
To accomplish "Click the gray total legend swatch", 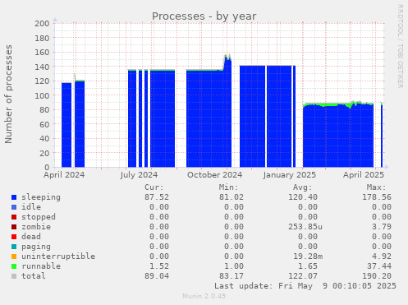I will click(14, 276).
